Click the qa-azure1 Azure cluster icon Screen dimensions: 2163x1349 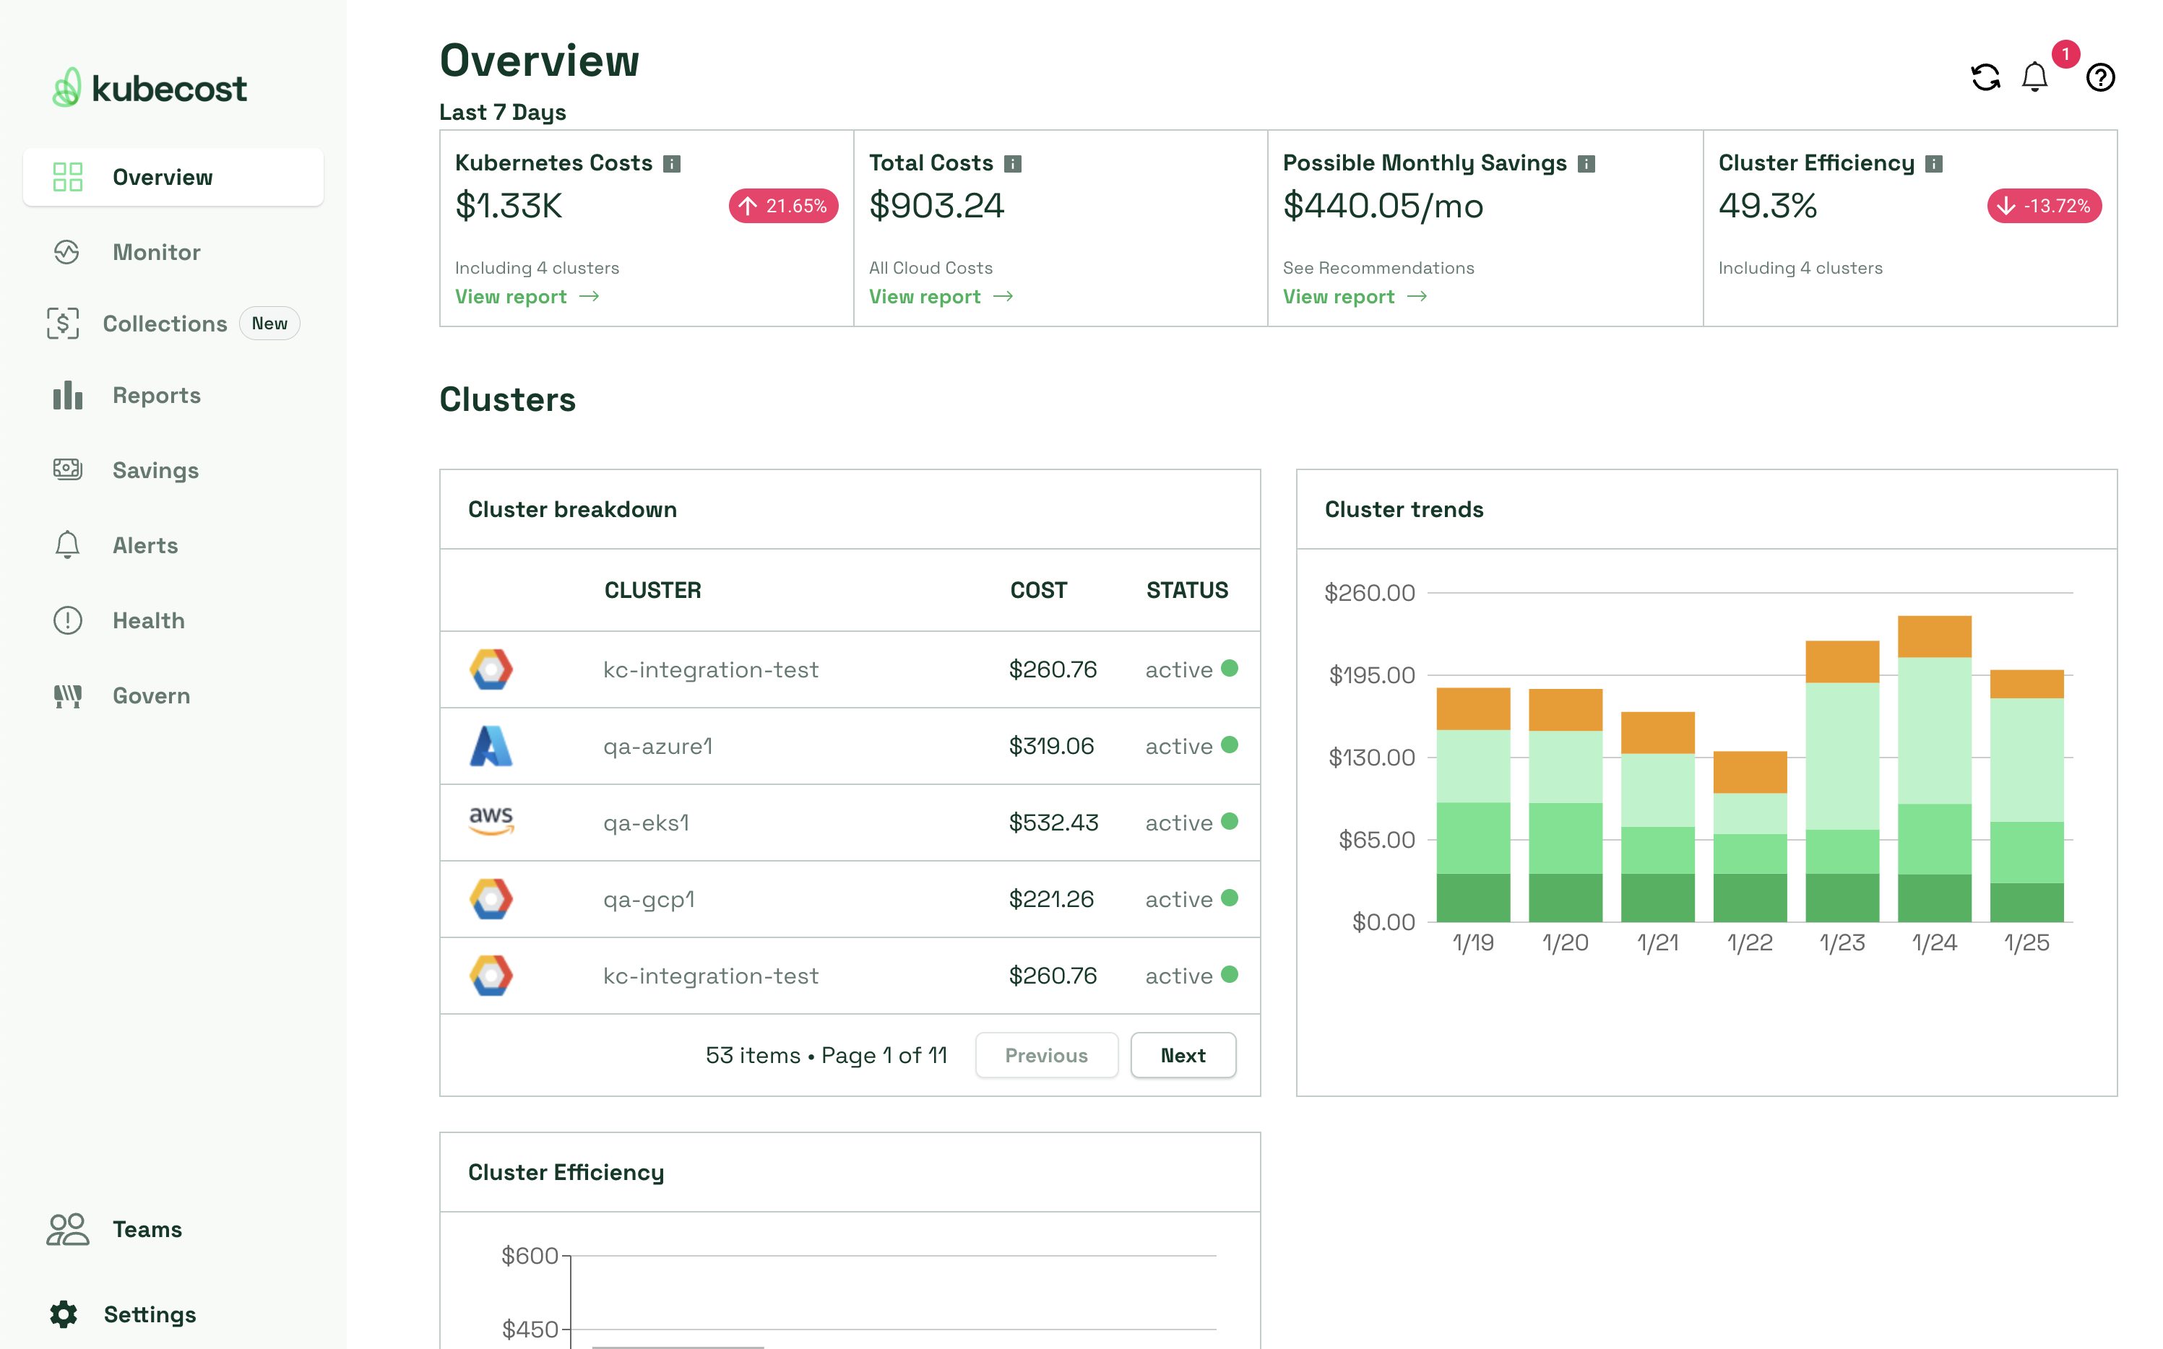coord(491,746)
